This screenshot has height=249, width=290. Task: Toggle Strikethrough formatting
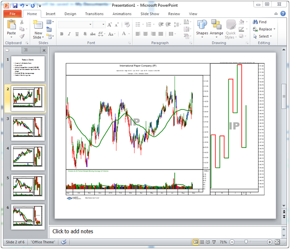point(93,34)
